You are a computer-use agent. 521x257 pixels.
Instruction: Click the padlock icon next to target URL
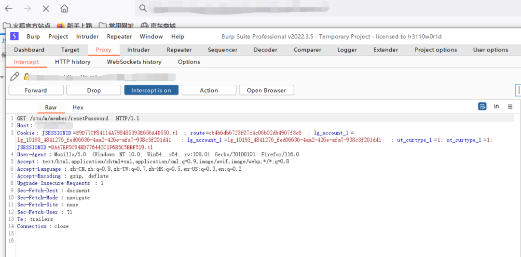(x=27, y=77)
